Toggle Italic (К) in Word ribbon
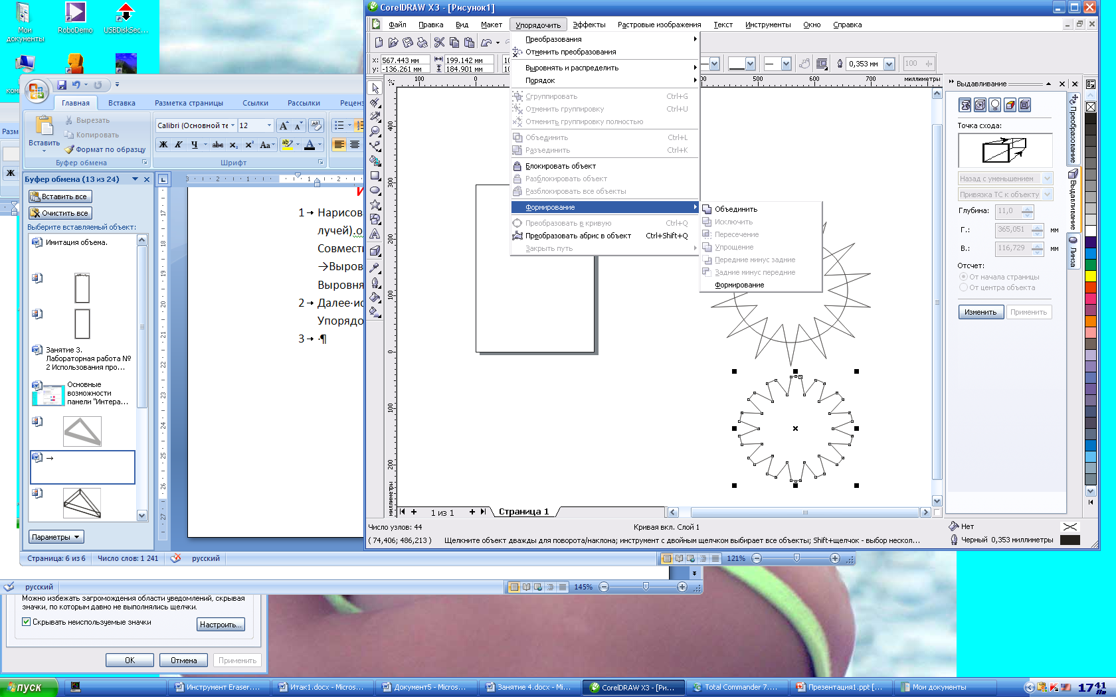Viewport: 1116px width, 697px height. pos(179,144)
